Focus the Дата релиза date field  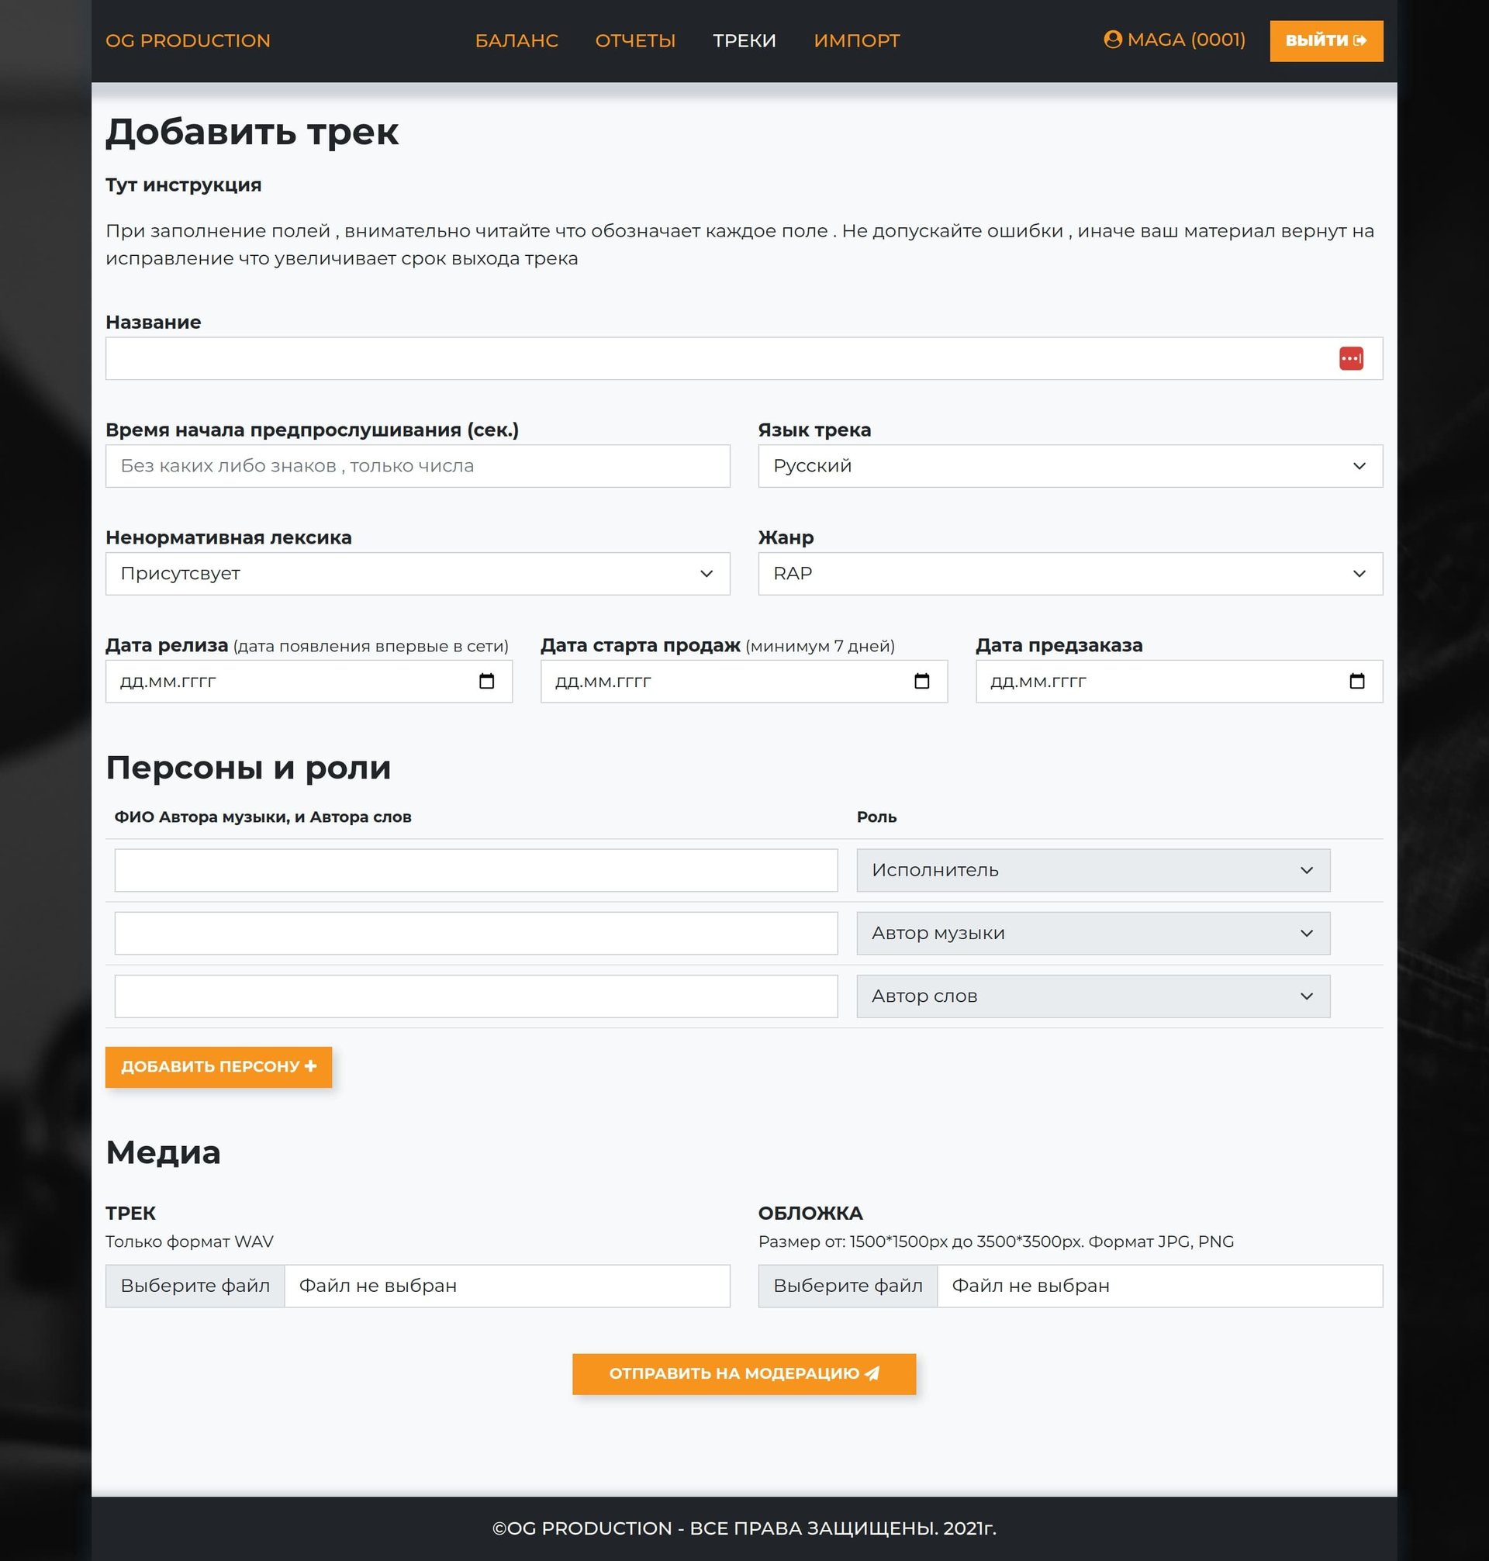point(309,681)
